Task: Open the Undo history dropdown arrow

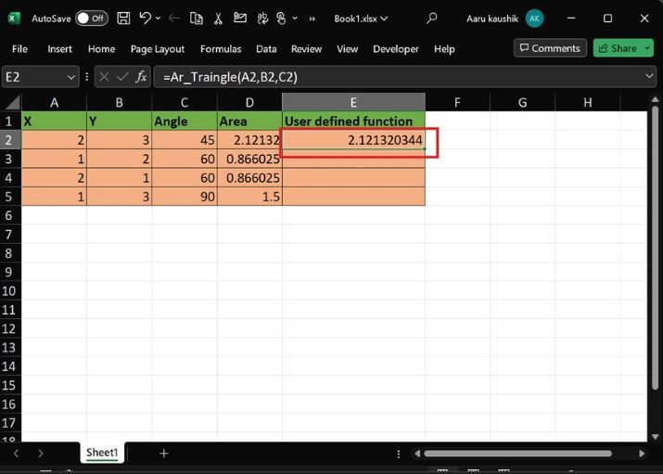Action: [x=159, y=19]
